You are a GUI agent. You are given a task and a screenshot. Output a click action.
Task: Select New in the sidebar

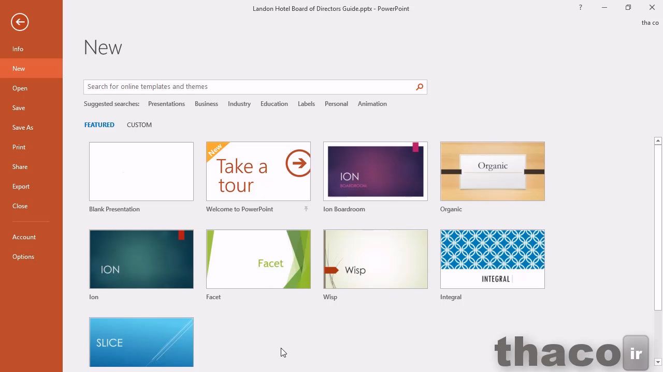point(31,69)
